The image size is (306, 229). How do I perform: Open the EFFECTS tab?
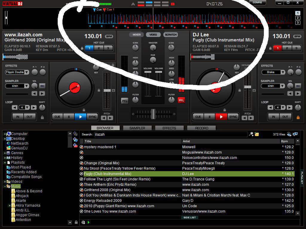[169, 128]
